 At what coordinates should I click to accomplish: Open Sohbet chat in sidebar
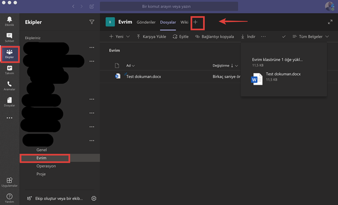pos(9,37)
